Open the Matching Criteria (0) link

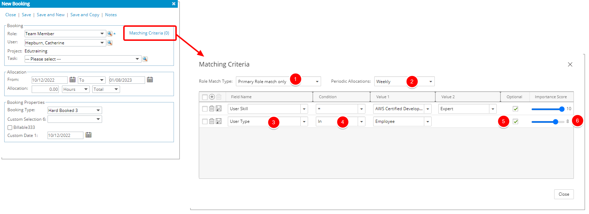(149, 33)
